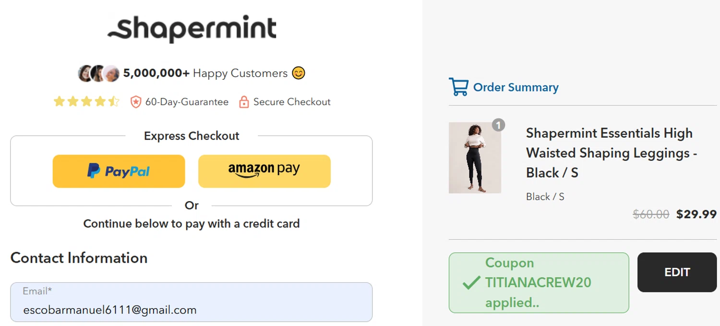Click the Order Summary heading
Screen dimensions: 720x326
[x=516, y=87]
